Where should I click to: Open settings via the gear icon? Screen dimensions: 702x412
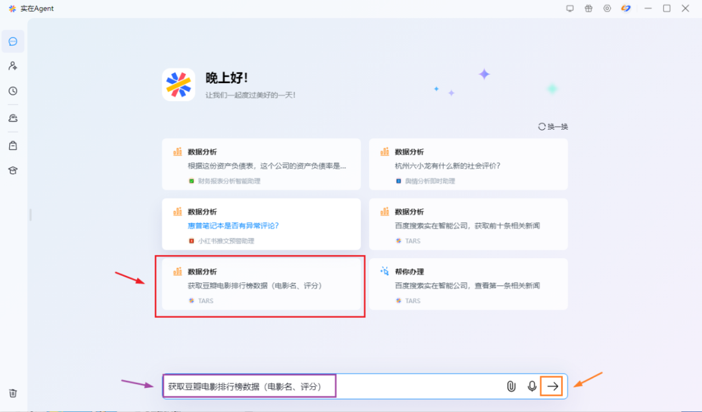pos(606,8)
